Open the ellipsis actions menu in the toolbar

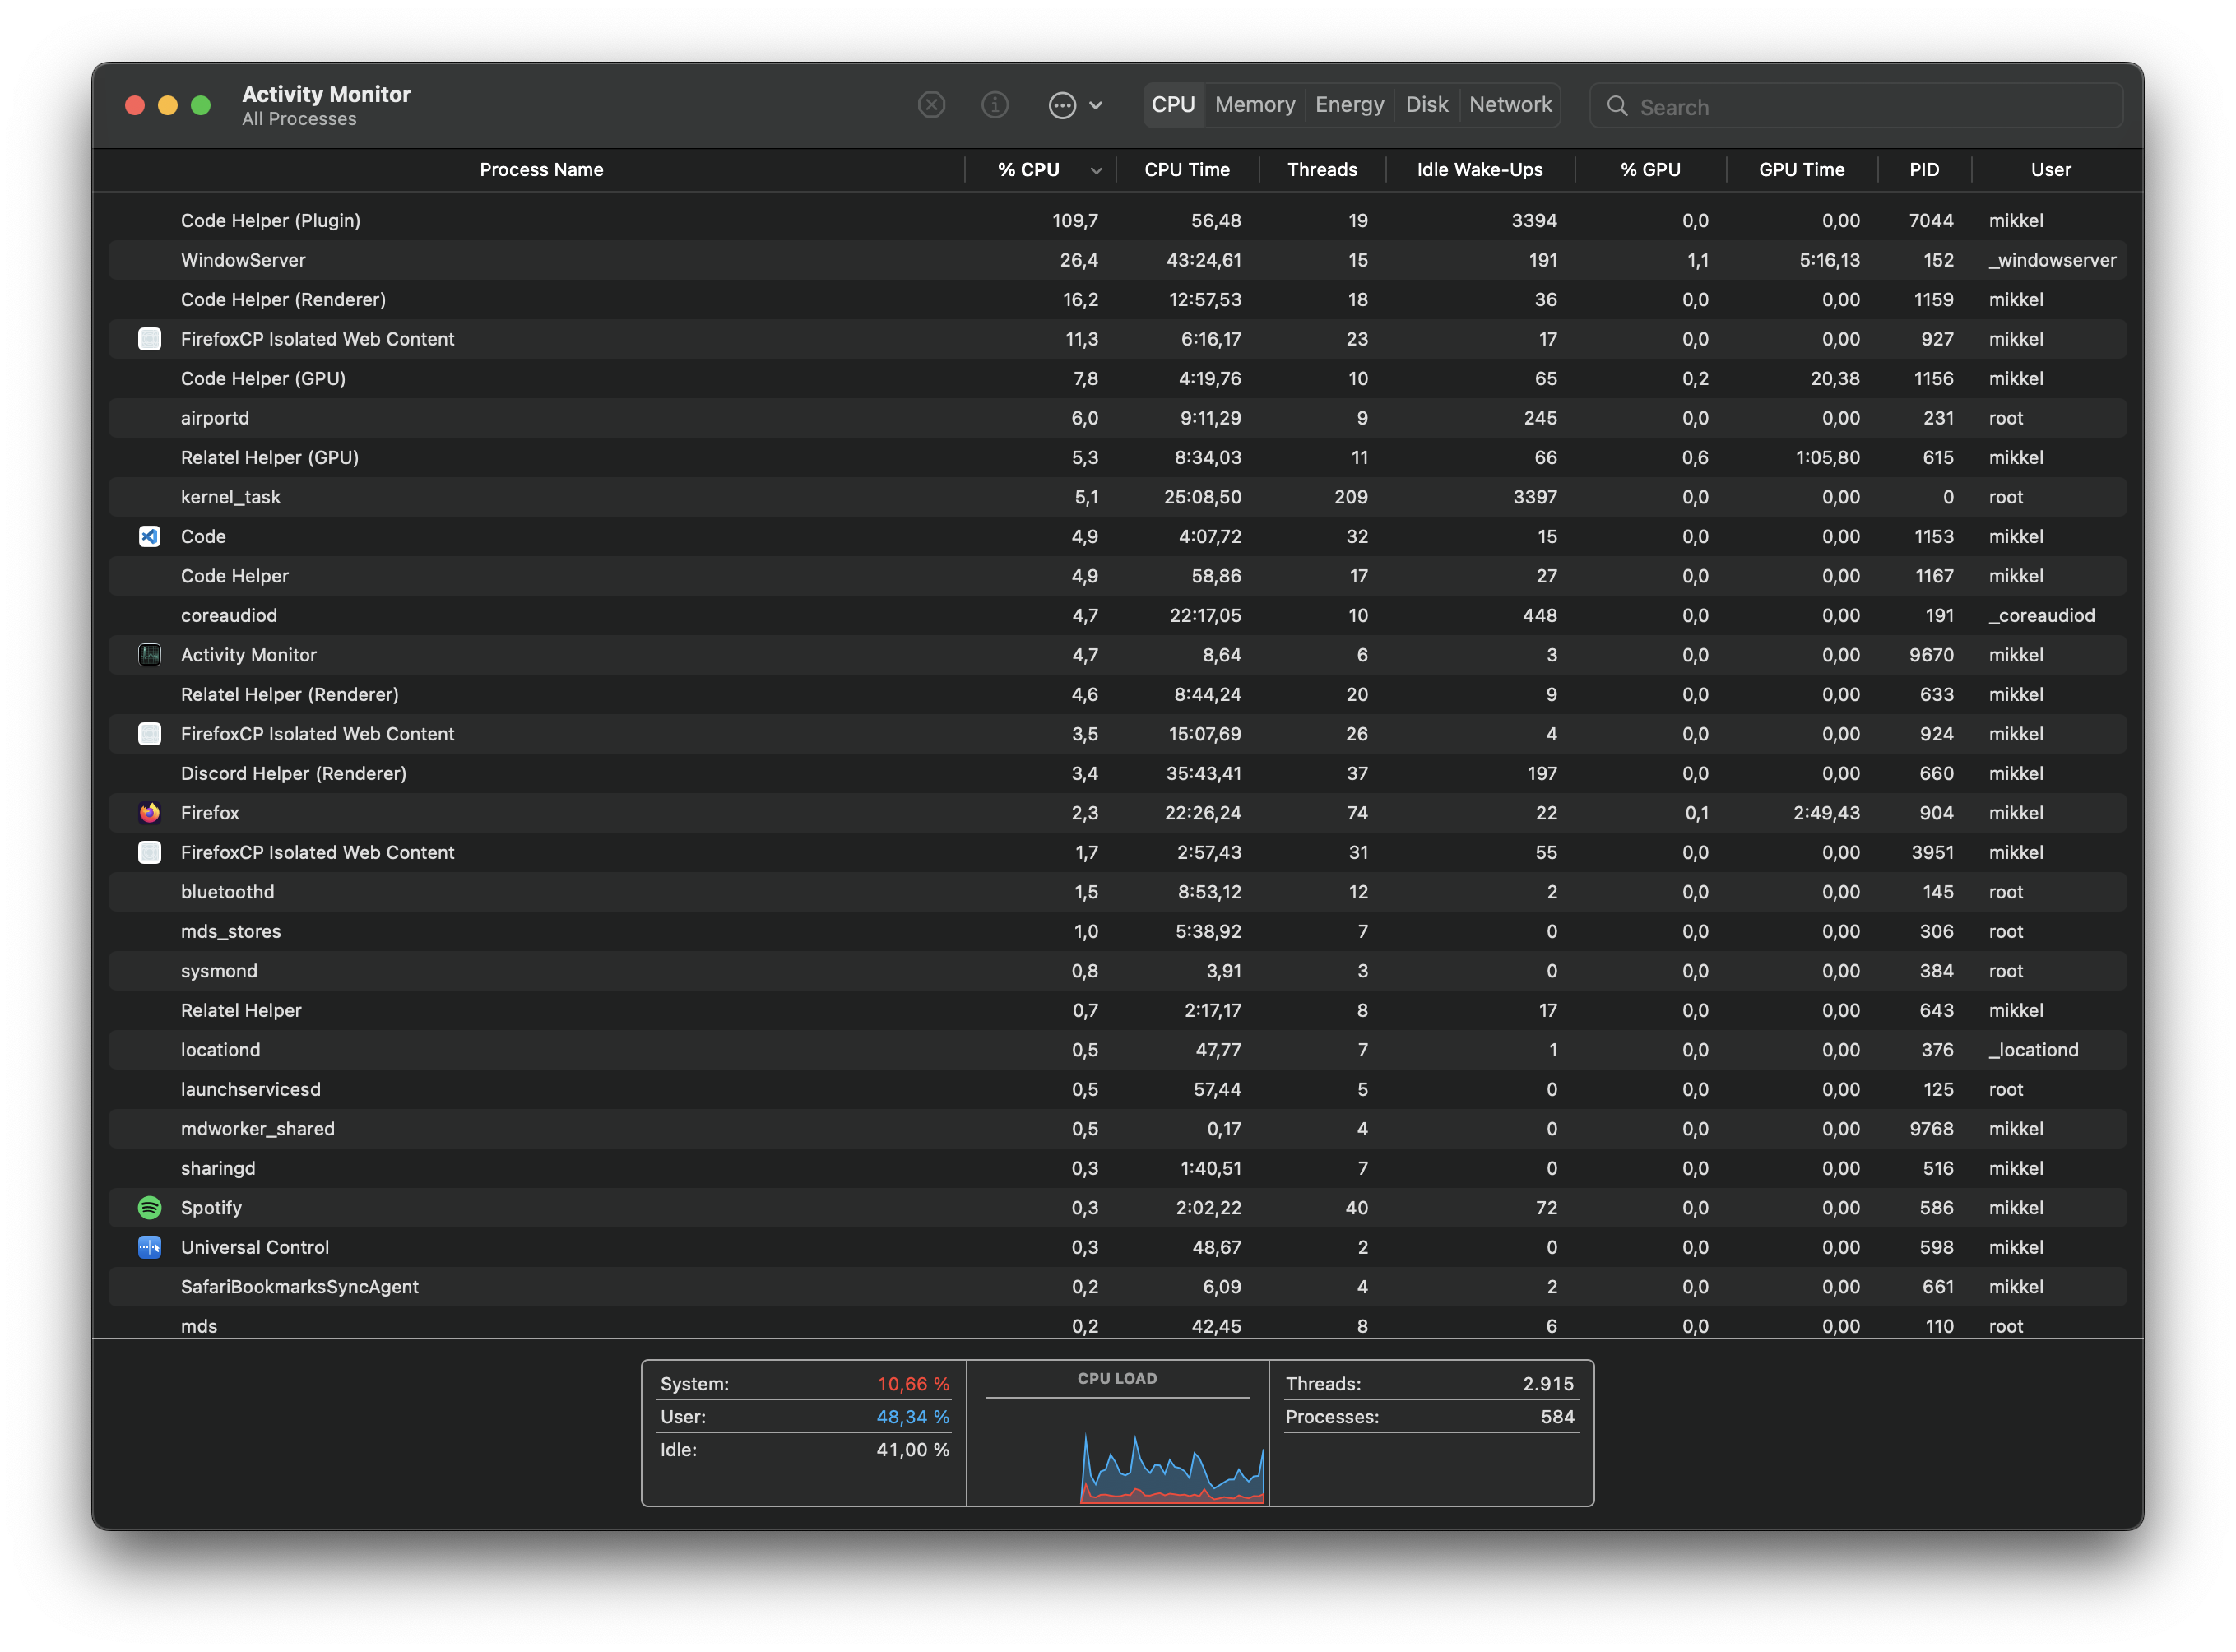click(1075, 105)
